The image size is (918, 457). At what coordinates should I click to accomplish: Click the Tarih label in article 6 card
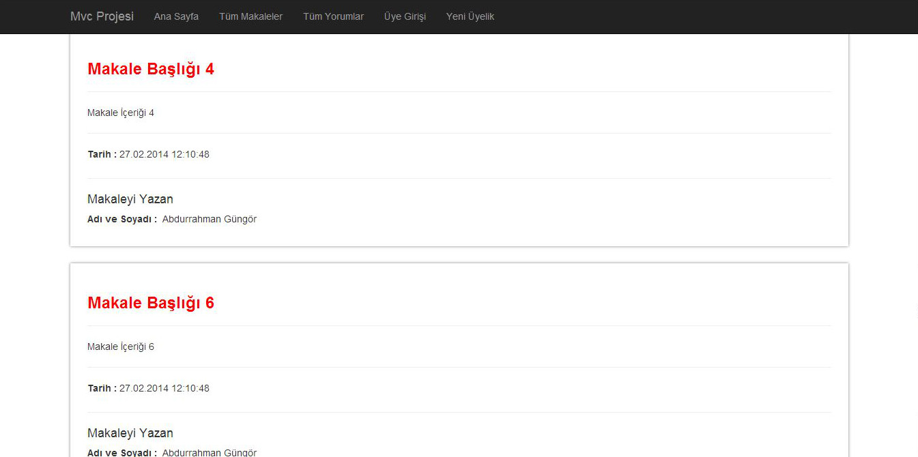[102, 388]
